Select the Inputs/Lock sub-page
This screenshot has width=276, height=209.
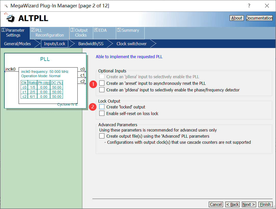point(54,44)
